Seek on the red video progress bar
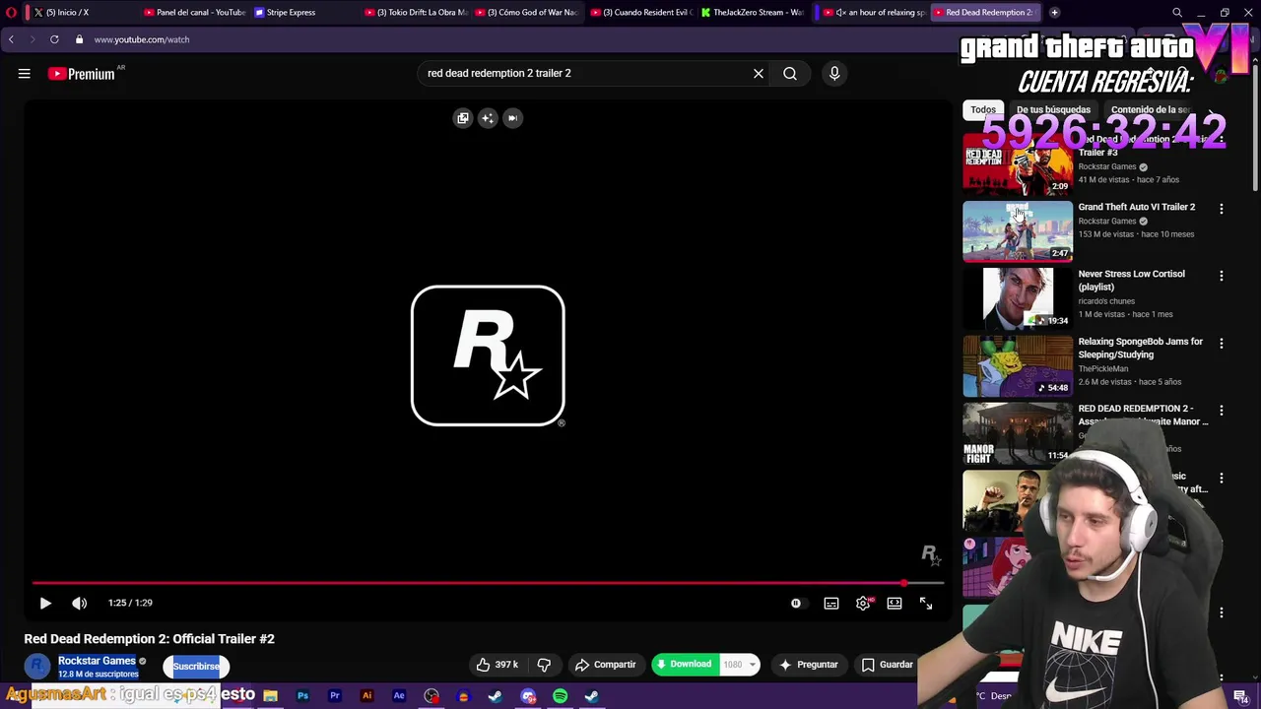The width and height of the screenshot is (1261, 709). coord(488,583)
